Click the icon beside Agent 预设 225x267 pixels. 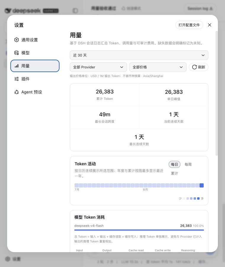(17, 92)
